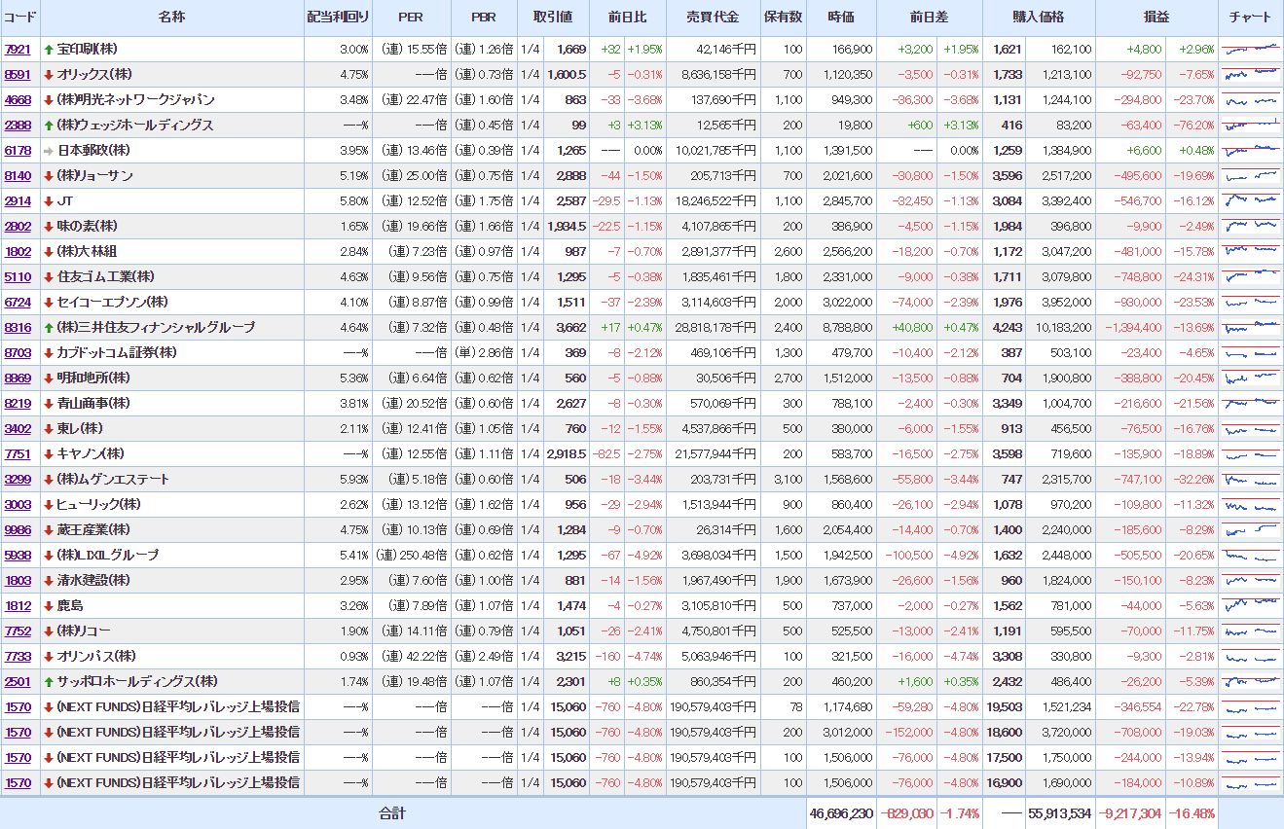Image resolution: width=1284 pixels, height=829 pixels.
Task: Click green up arrow beside (株)ウェッジホールディングス
Action: pyautogui.click(x=49, y=125)
